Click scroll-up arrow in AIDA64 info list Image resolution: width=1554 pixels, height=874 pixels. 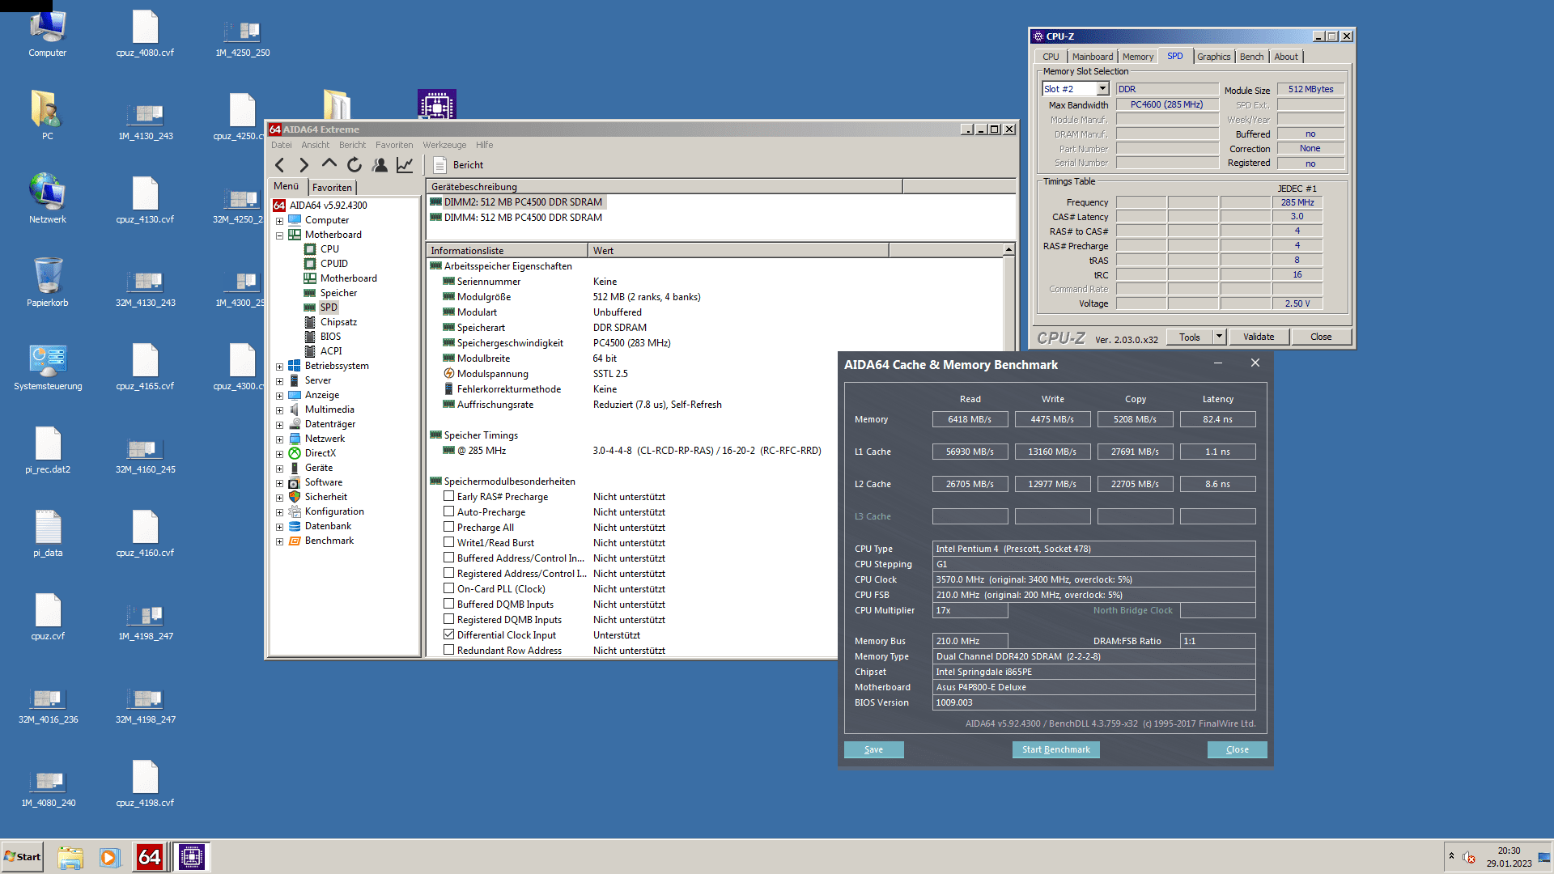tap(1008, 250)
